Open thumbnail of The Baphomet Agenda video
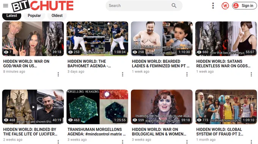258x144 pixels. click(97, 39)
